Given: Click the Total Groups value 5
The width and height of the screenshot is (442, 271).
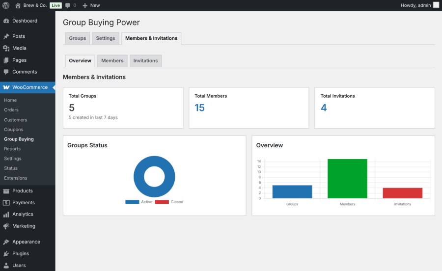Looking at the screenshot, I should [72, 108].
